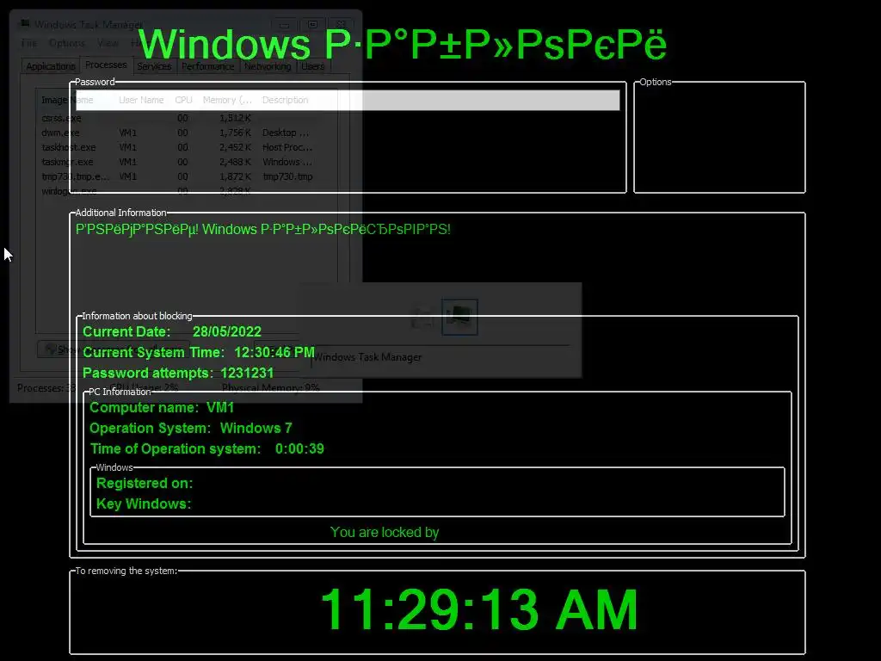Click the 'Physical Memory: 9%' status text
This screenshot has height=661, width=881.
click(x=270, y=388)
